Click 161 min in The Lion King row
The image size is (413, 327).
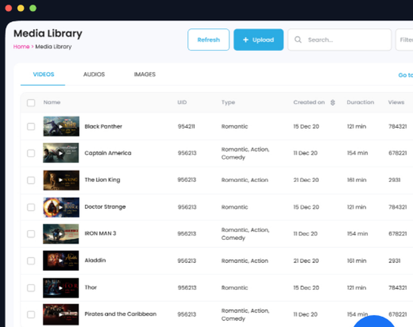357,180
